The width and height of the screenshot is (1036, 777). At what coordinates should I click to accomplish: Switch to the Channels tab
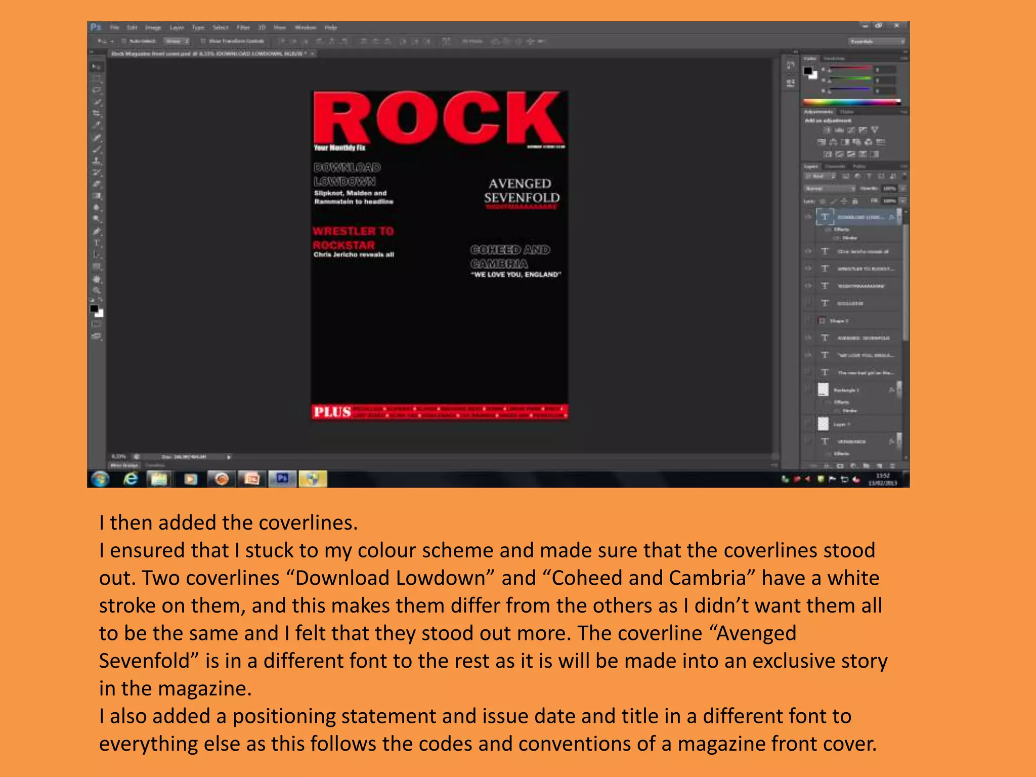coord(835,166)
